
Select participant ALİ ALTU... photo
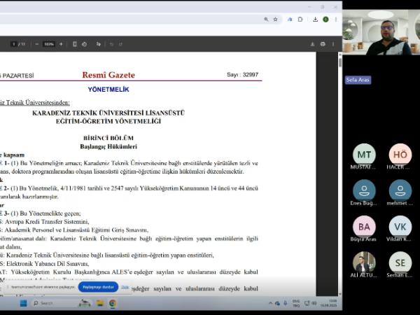tap(364, 262)
